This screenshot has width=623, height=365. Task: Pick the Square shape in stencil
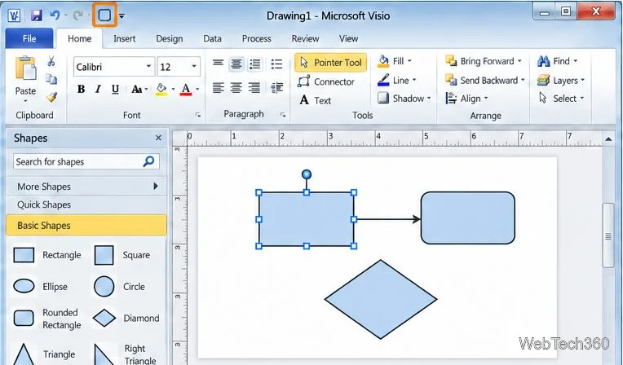(122, 255)
